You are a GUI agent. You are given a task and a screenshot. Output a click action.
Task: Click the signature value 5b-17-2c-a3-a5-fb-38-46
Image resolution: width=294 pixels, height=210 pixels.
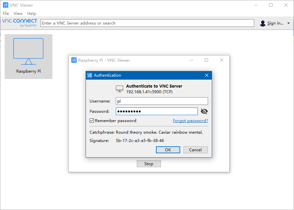pyautogui.click(x=140, y=140)
